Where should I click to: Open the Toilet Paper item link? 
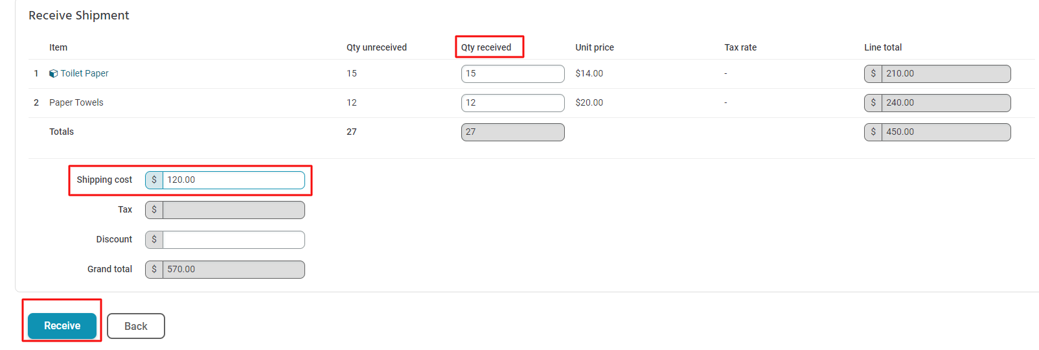[84, 74]
